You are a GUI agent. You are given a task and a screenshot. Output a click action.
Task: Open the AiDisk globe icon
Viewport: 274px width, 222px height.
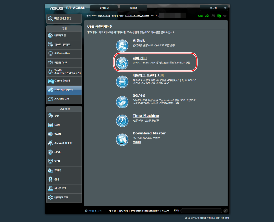122,46
